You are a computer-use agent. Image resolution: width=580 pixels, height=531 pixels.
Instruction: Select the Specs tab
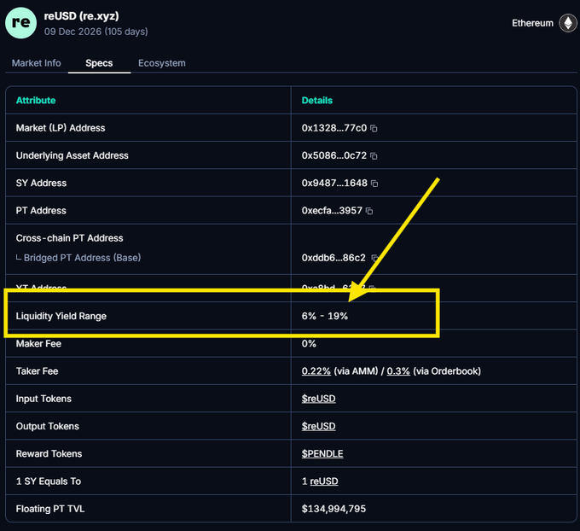(99, 63)
